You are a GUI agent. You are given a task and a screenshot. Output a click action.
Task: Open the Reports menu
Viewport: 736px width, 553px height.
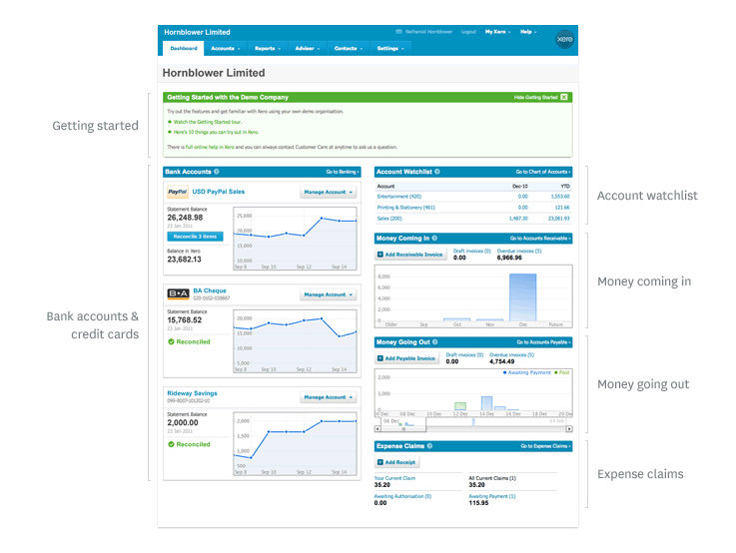267,48
